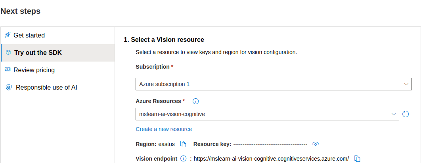Click the Vision endpoint info icon
The height and width of the screenshot is (163, 421).
tap(183, 159)
